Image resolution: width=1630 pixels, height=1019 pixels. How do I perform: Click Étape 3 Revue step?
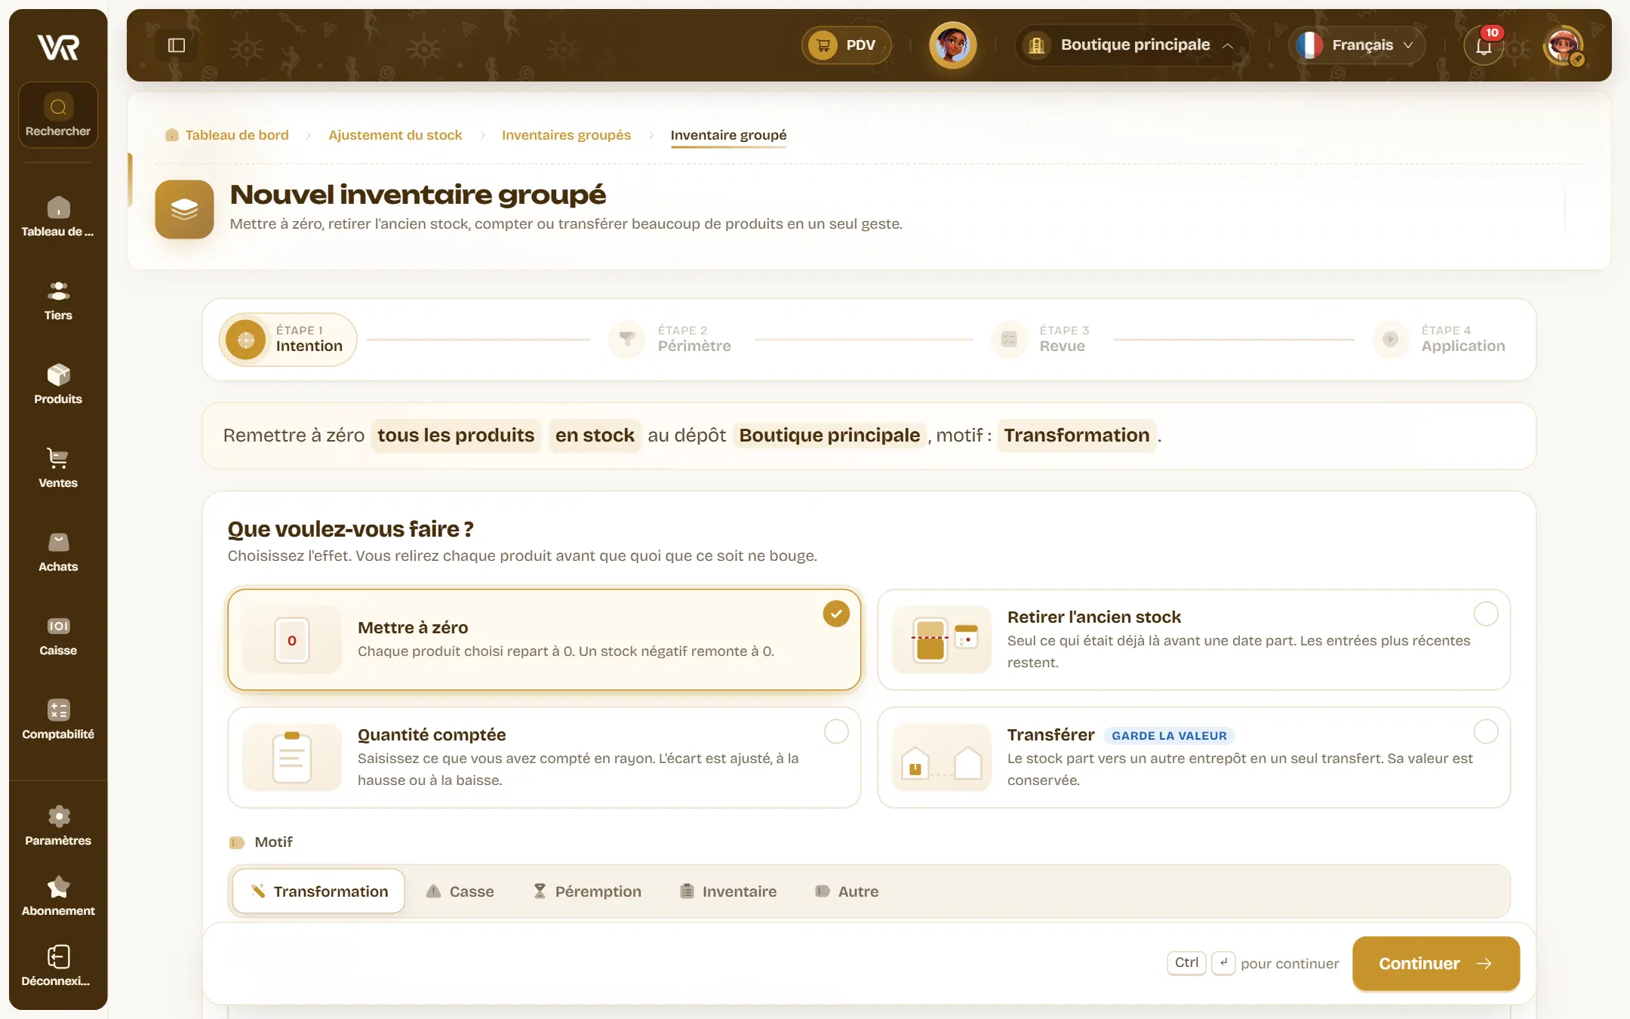coord(1041,340)
